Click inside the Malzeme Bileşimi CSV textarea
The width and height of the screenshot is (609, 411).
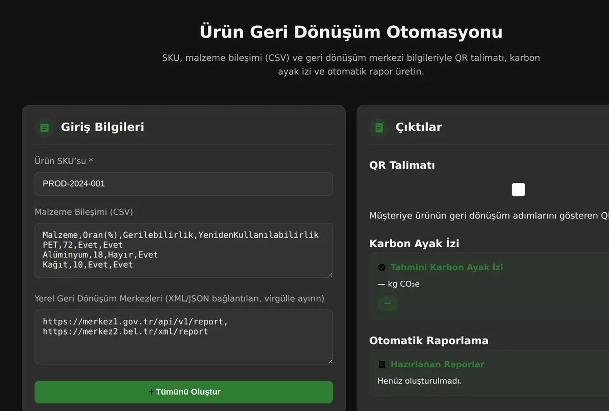coord(184,250)
